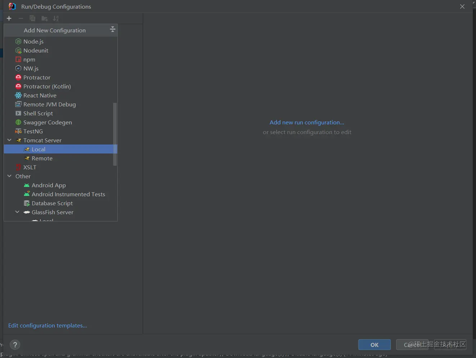This screenshot has height=358, width=476.
Task: Click the React Native atom icon
Action: [18, 95]
